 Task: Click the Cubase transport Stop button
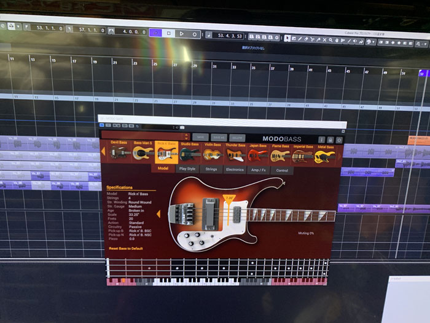[x=169, y=33]
